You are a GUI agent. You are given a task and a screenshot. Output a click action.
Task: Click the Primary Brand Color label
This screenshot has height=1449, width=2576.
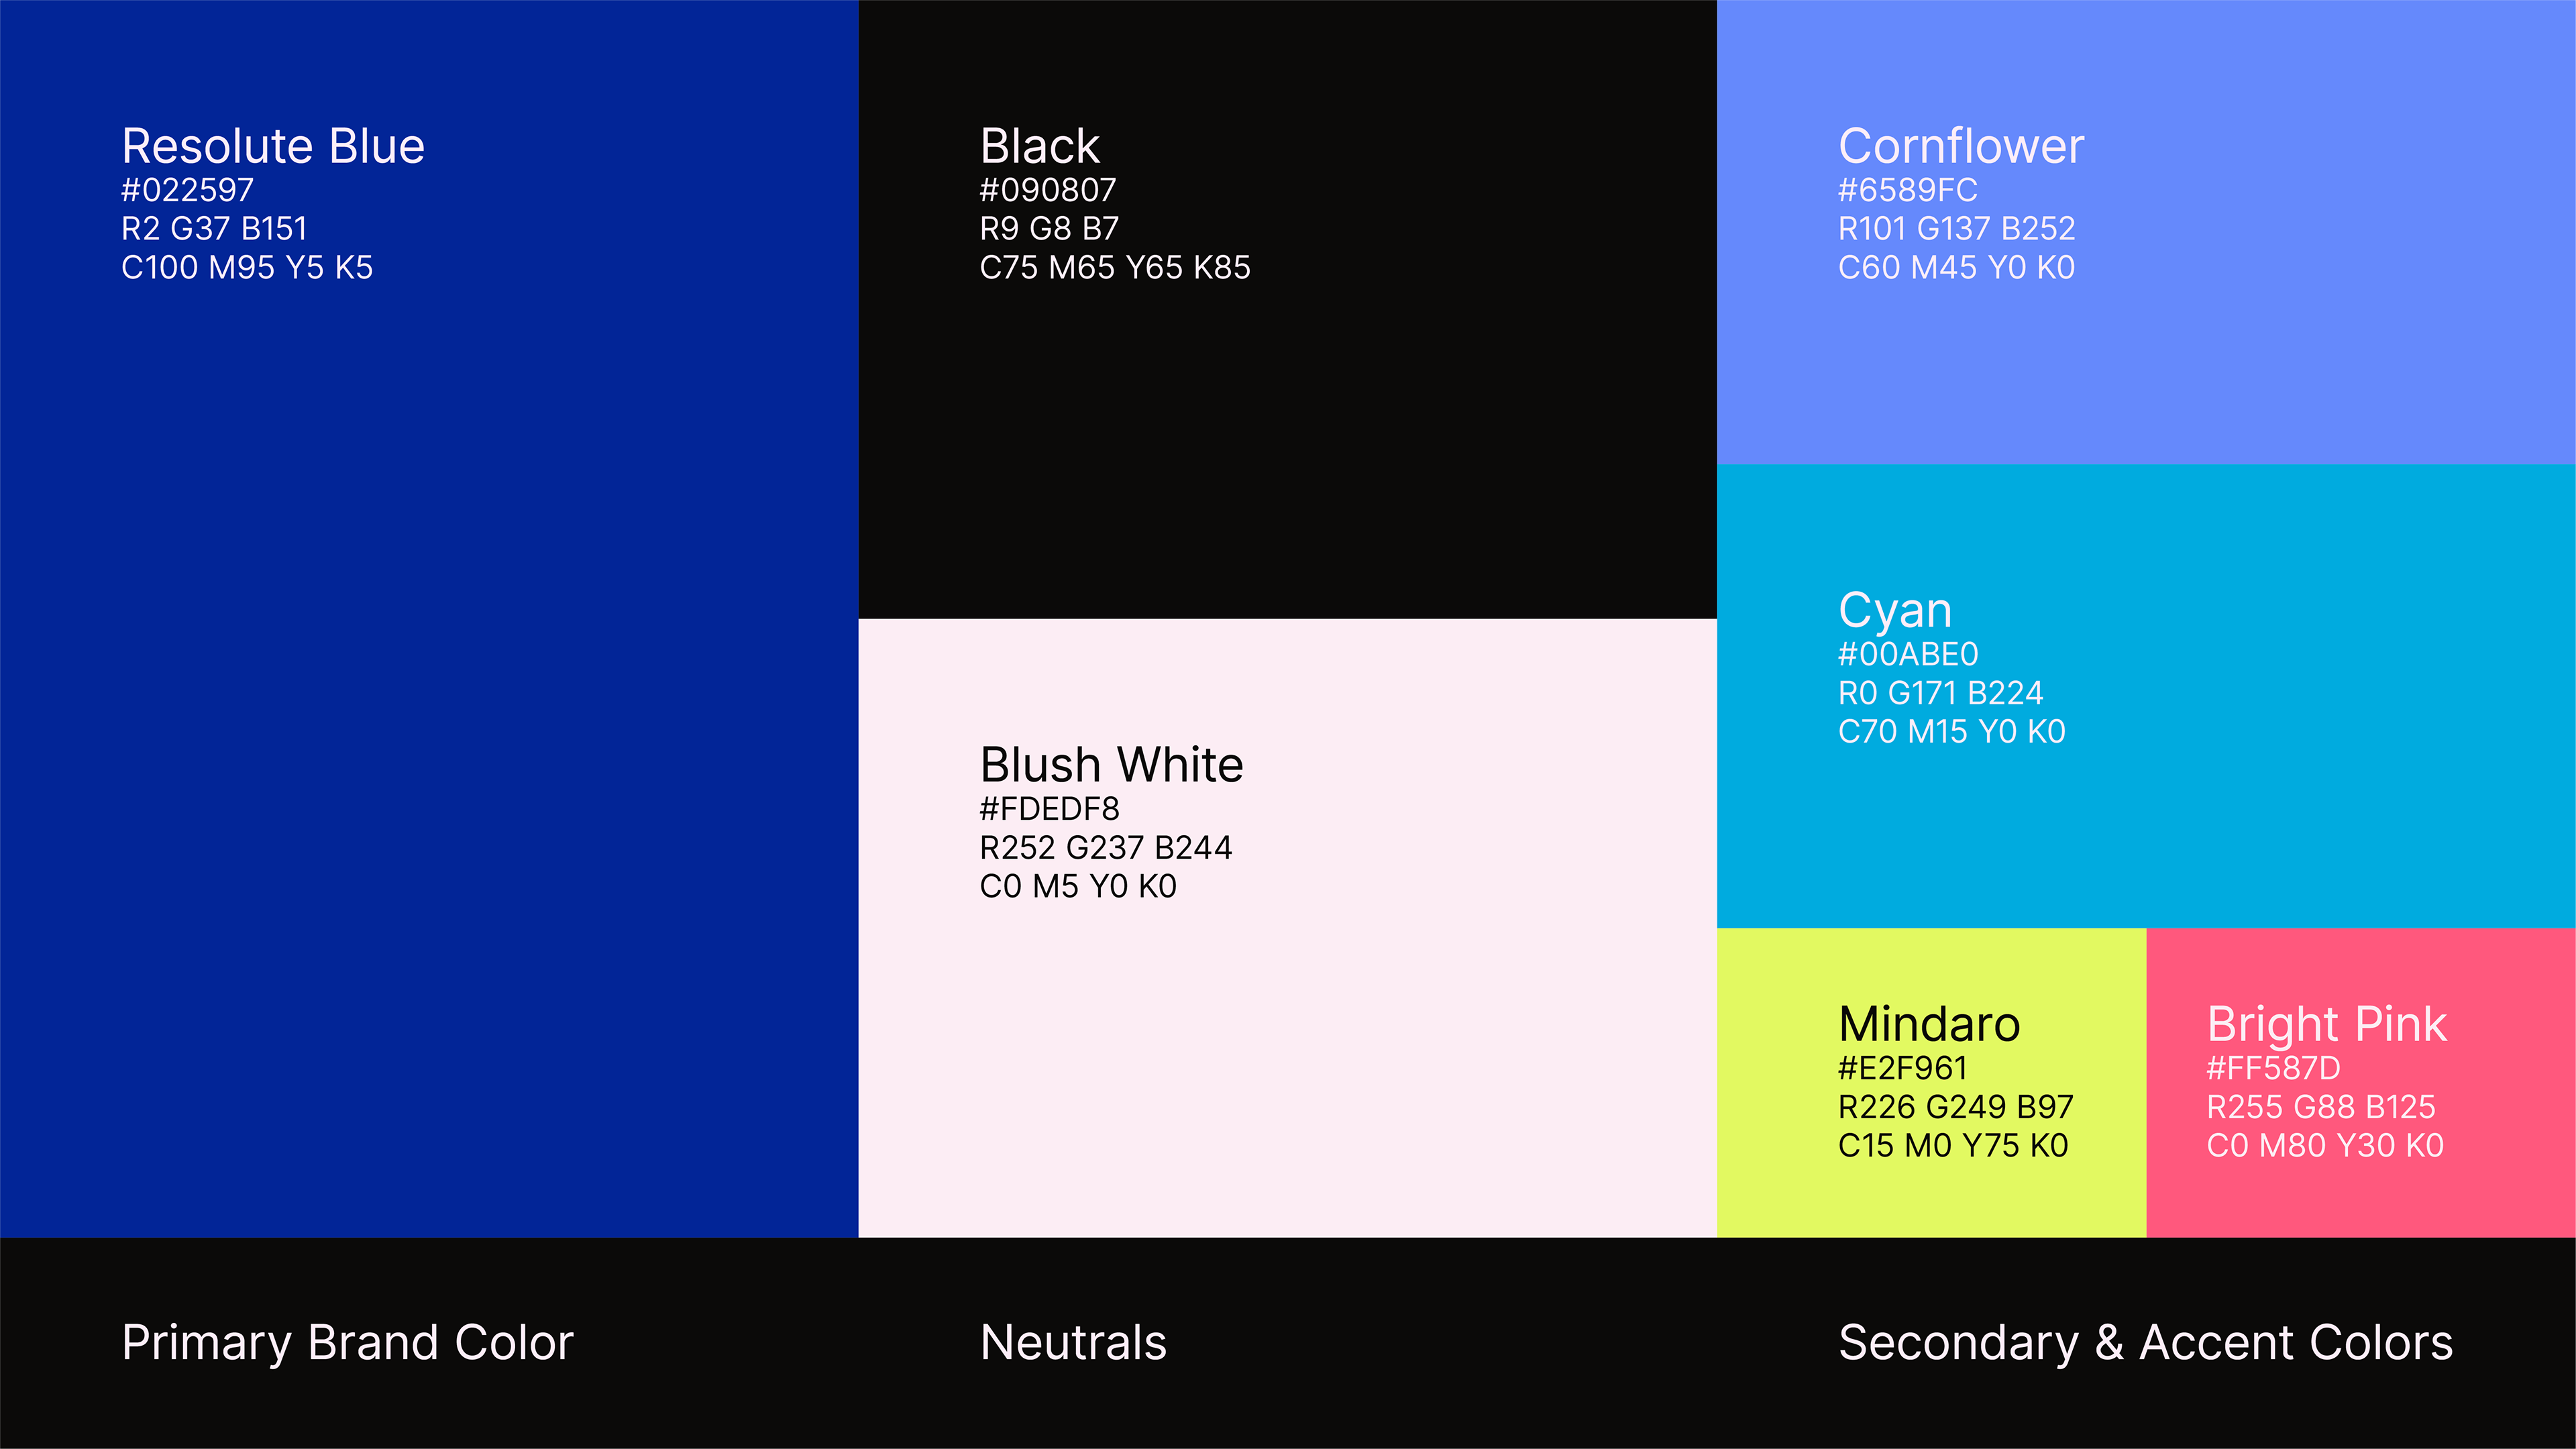347,1342
